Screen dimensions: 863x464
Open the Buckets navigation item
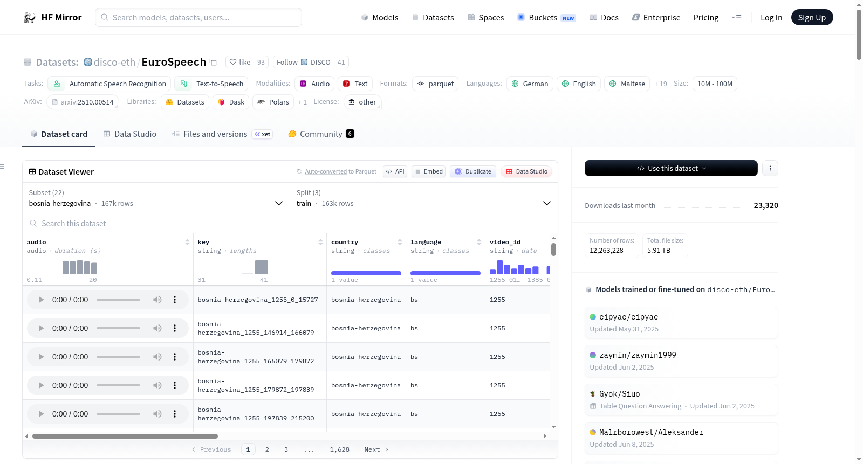(546, 18)
